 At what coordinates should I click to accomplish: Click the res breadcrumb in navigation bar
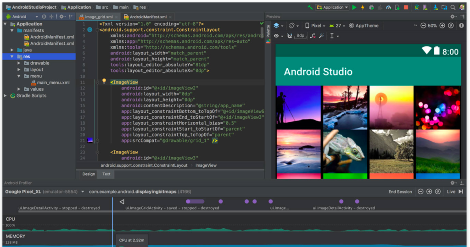click(140, 7)
